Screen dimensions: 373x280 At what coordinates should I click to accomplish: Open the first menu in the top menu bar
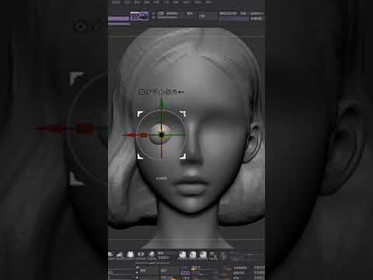click(116, 2)
